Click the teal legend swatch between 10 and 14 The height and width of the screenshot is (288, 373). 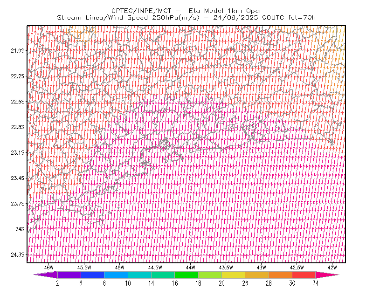point(139,274)
